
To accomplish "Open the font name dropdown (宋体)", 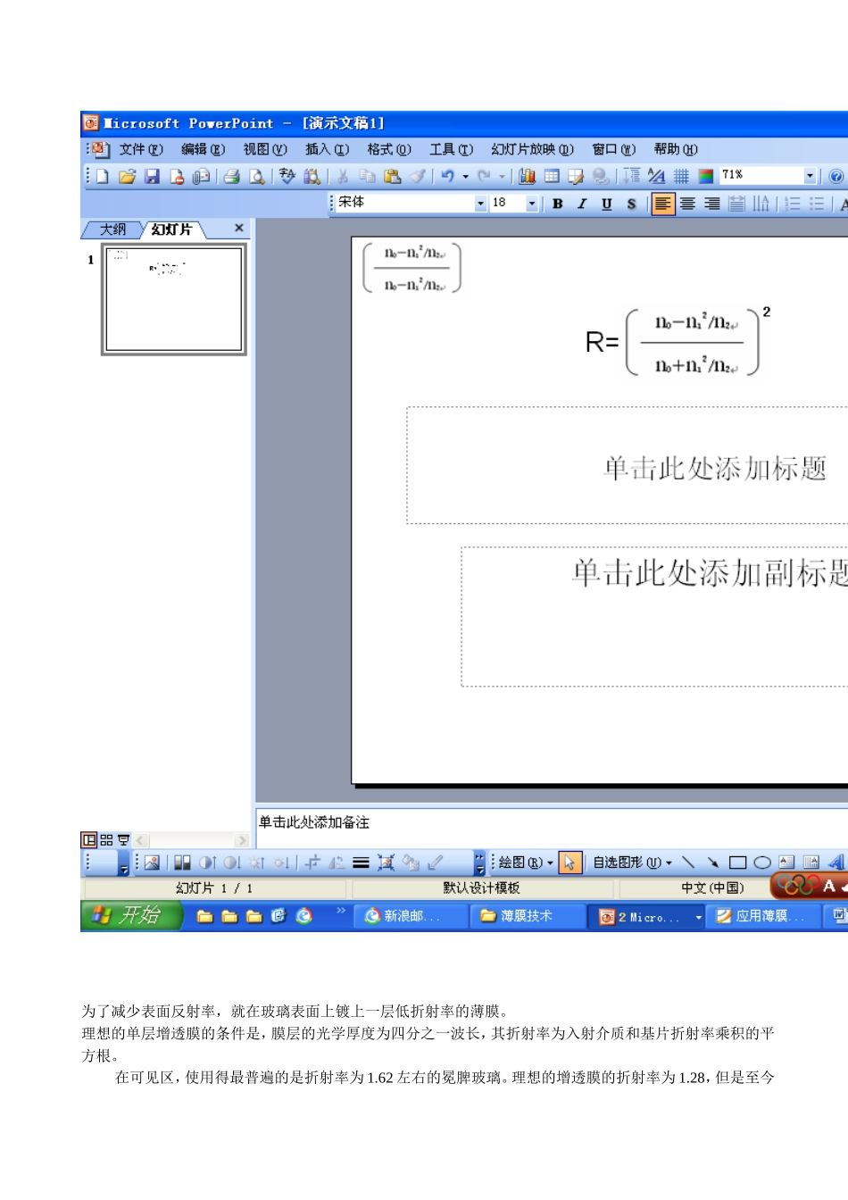I will point(480,204).
